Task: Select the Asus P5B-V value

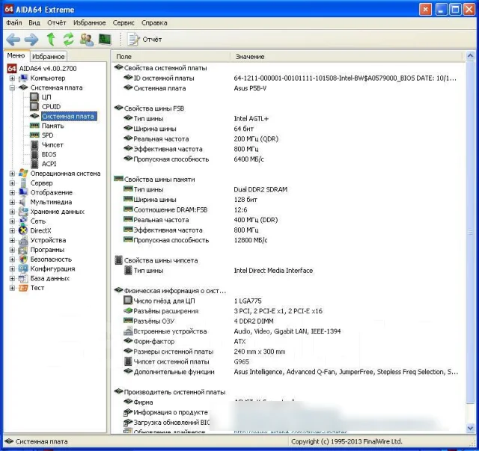Action: (250, 88)
